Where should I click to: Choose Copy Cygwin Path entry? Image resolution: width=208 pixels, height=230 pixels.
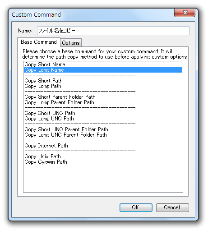click(103, 162)
